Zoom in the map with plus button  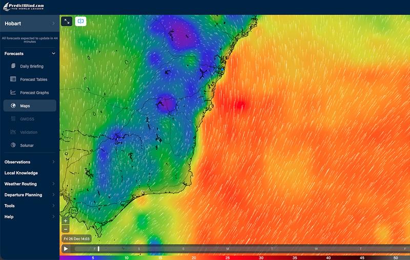click(x=66, y=221)
